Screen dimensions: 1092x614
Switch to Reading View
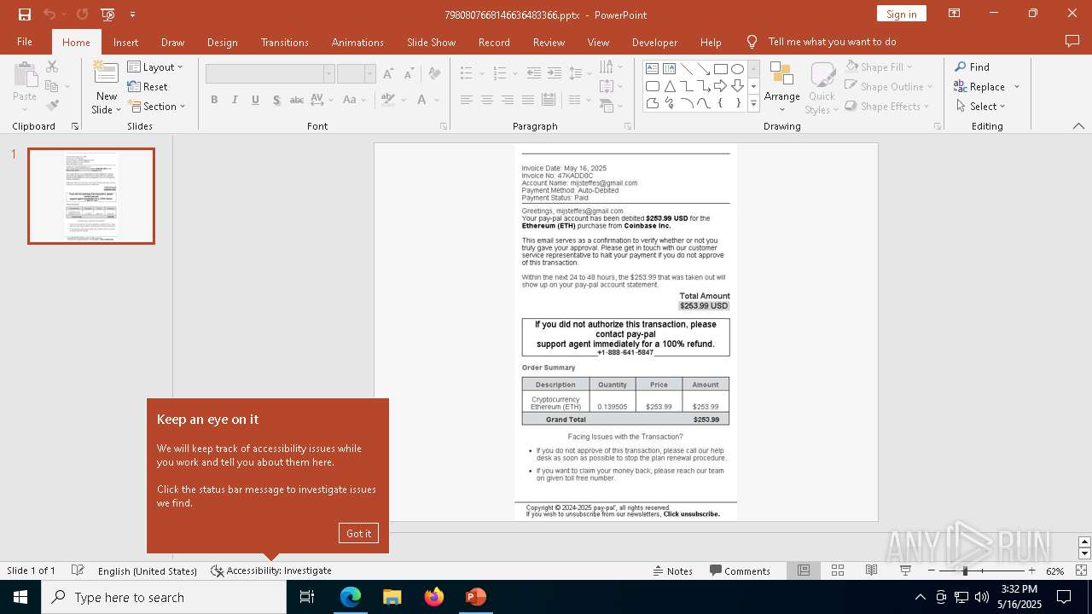click(871, 571)
